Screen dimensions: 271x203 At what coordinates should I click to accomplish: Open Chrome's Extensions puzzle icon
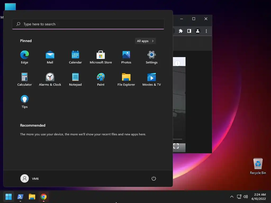pos(180,31)
